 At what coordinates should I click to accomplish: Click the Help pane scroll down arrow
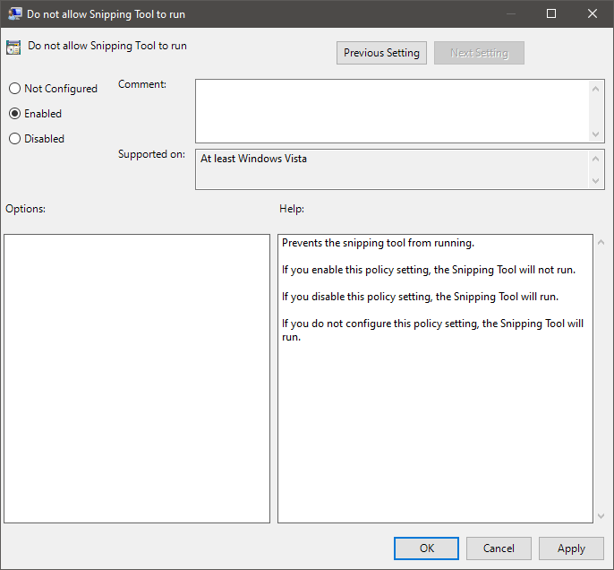coord(599,516)
